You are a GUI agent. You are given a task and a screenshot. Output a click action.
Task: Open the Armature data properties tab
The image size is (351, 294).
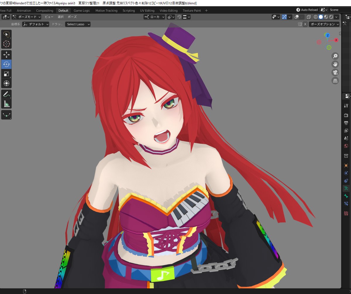(x=346, y=188)
